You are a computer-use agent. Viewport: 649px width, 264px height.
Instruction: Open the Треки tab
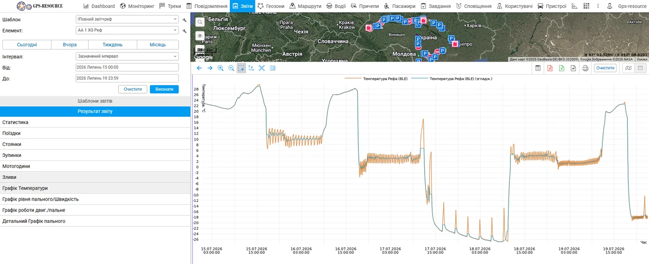point(170,6)
